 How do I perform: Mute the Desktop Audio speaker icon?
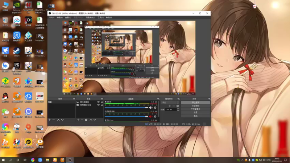151,108
